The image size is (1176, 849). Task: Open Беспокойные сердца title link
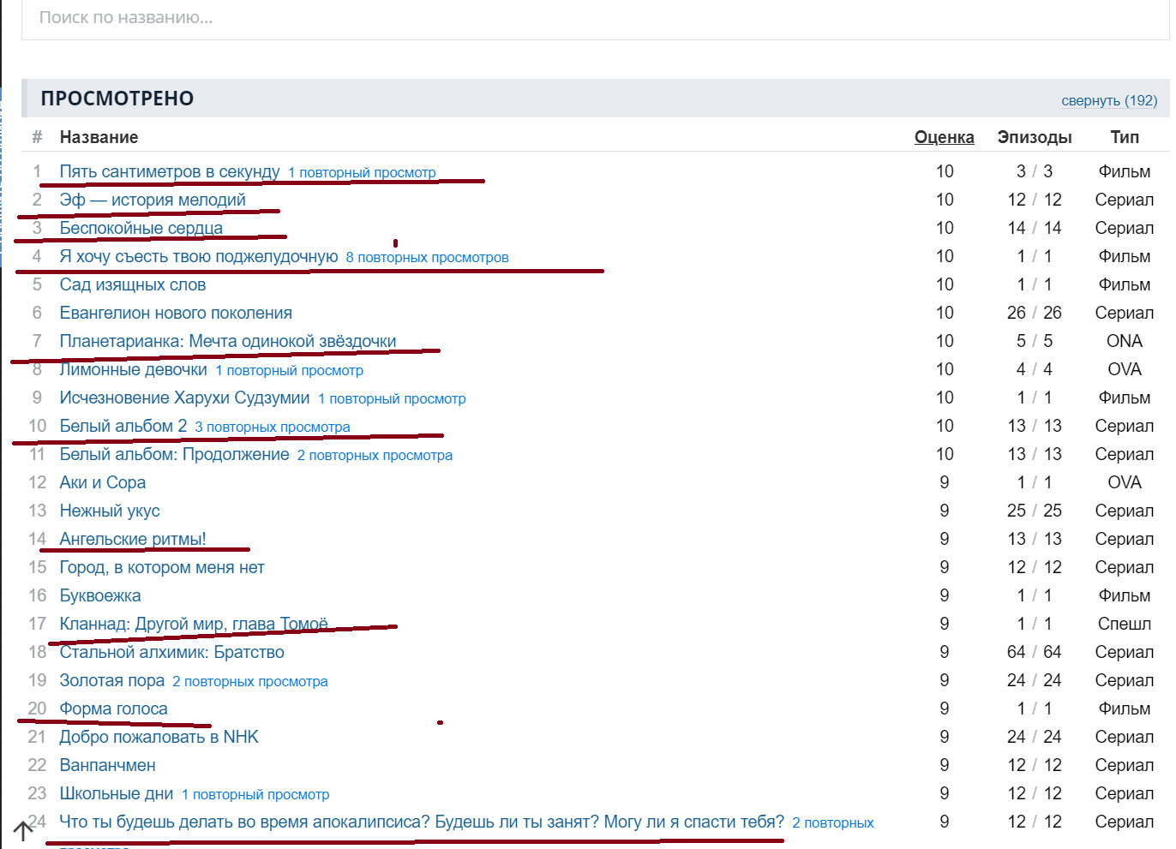[141, 228]
